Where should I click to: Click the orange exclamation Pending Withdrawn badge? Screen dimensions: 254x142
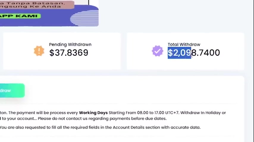tap(39, 51)
